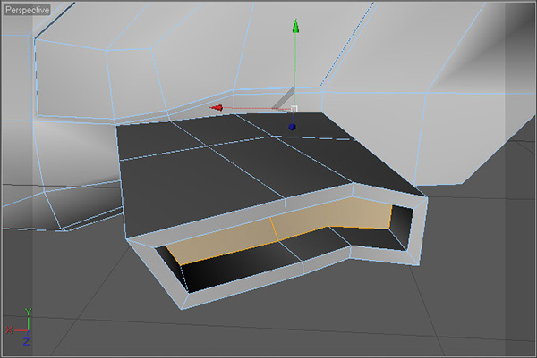Click the world axis indicator in the corner
The height and width of the screenshot is (358, 537).
24,327
